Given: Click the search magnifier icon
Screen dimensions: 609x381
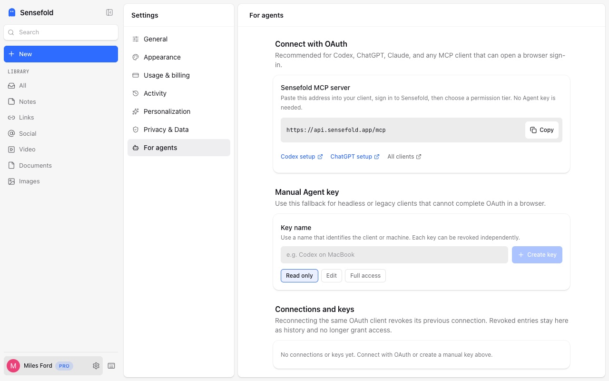Looking at the screenshot, I should [11, 32].
